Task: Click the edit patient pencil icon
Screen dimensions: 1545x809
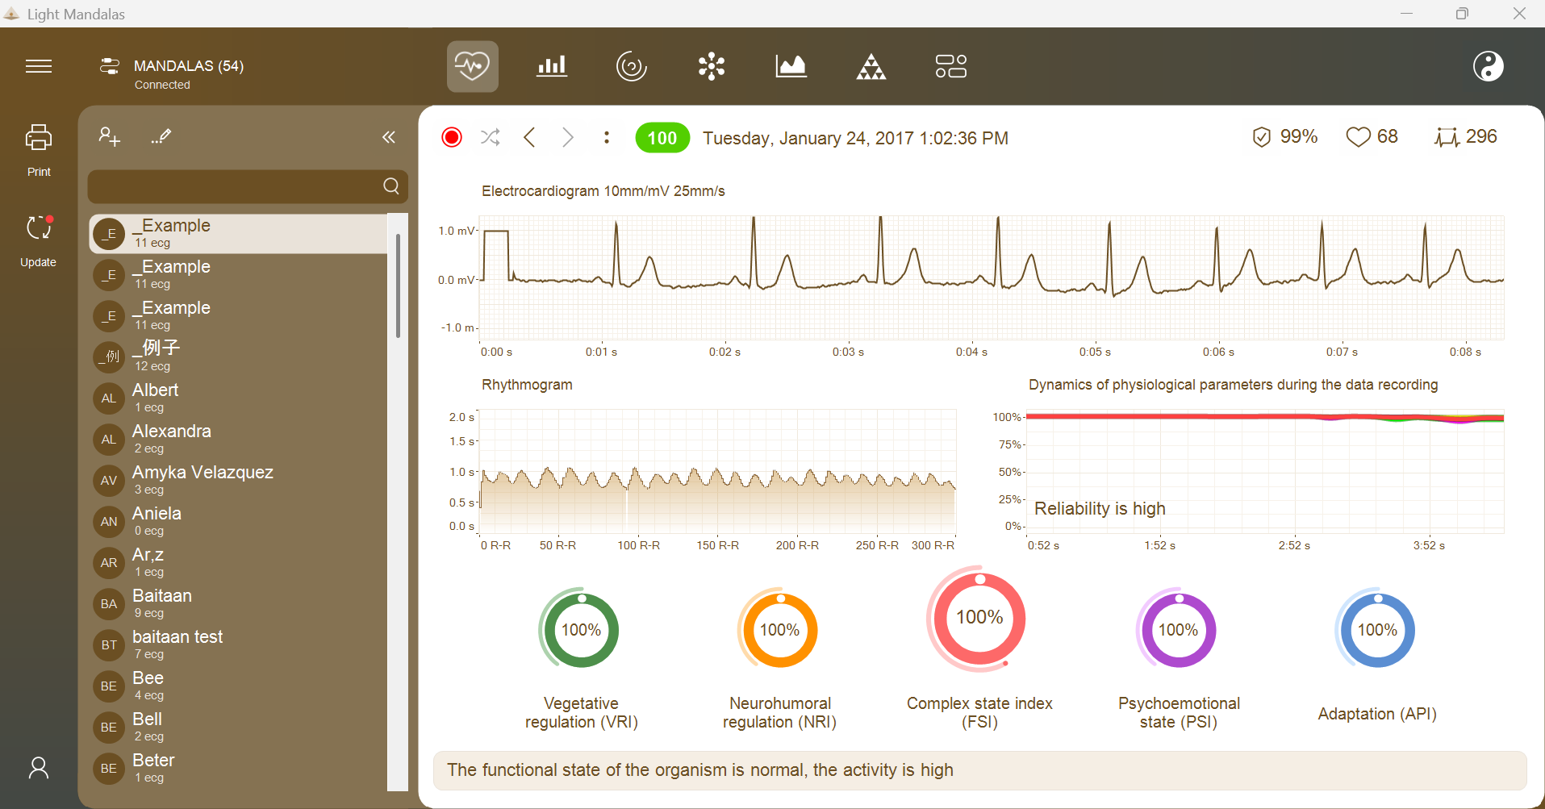Action: pyautogui.click(x=161, y=136)
